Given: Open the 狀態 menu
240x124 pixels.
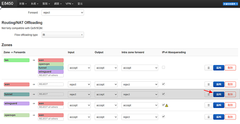Looking at the screenshot, I should click(x=23, y=4).
